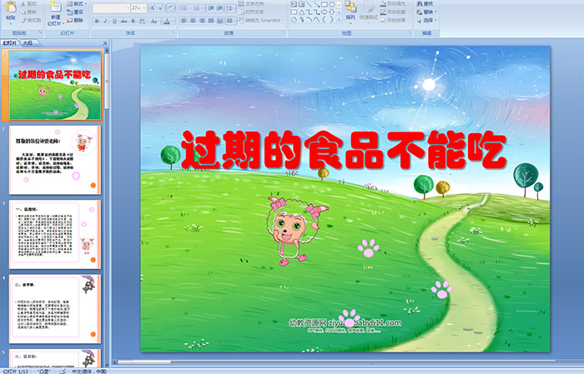Open the Character Spacing dropdown
This screenshot has width=584, height=374.
143,21
